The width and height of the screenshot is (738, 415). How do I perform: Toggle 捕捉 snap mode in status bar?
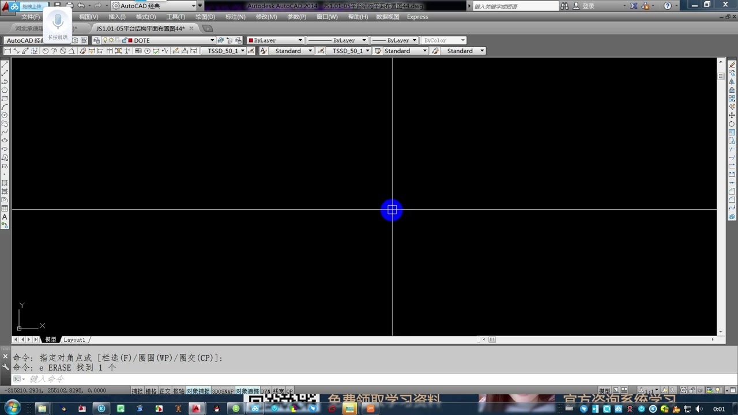point(137,391)
